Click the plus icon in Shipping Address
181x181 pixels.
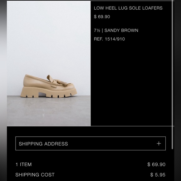point(159,144)
